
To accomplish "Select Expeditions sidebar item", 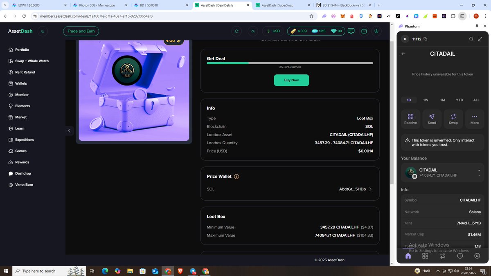I will click(x=21, y=139).
